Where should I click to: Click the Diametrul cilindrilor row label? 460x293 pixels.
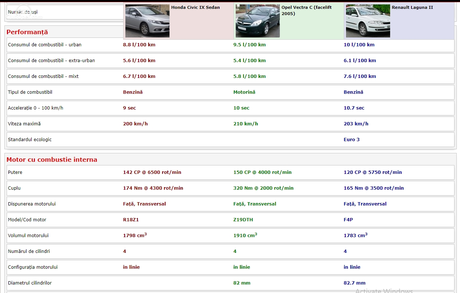click(x=30, y=283)
